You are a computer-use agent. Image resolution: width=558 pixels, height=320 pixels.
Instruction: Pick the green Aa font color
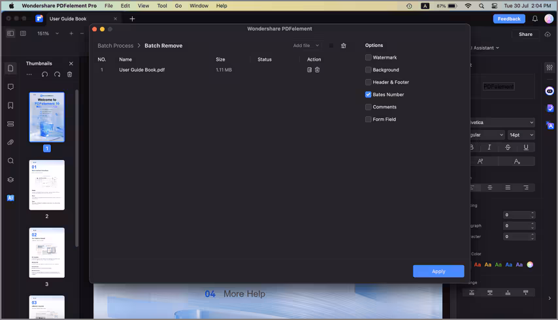pyautogui.click(x=498, y=264)
